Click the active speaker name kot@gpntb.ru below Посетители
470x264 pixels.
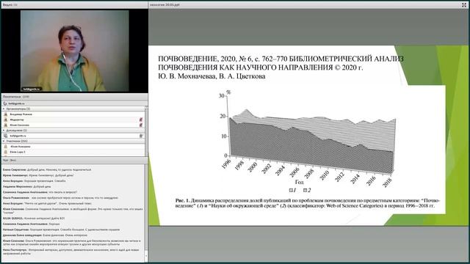click(x=16, y=103)
